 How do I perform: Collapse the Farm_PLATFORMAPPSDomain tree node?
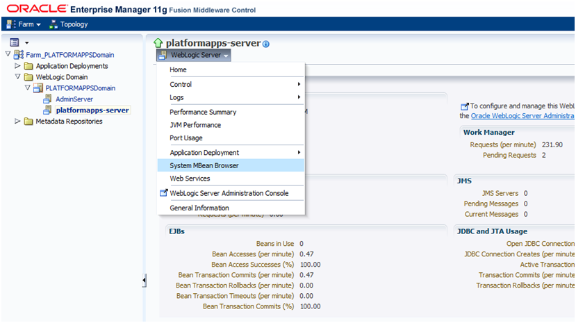(x=8, y=54)
